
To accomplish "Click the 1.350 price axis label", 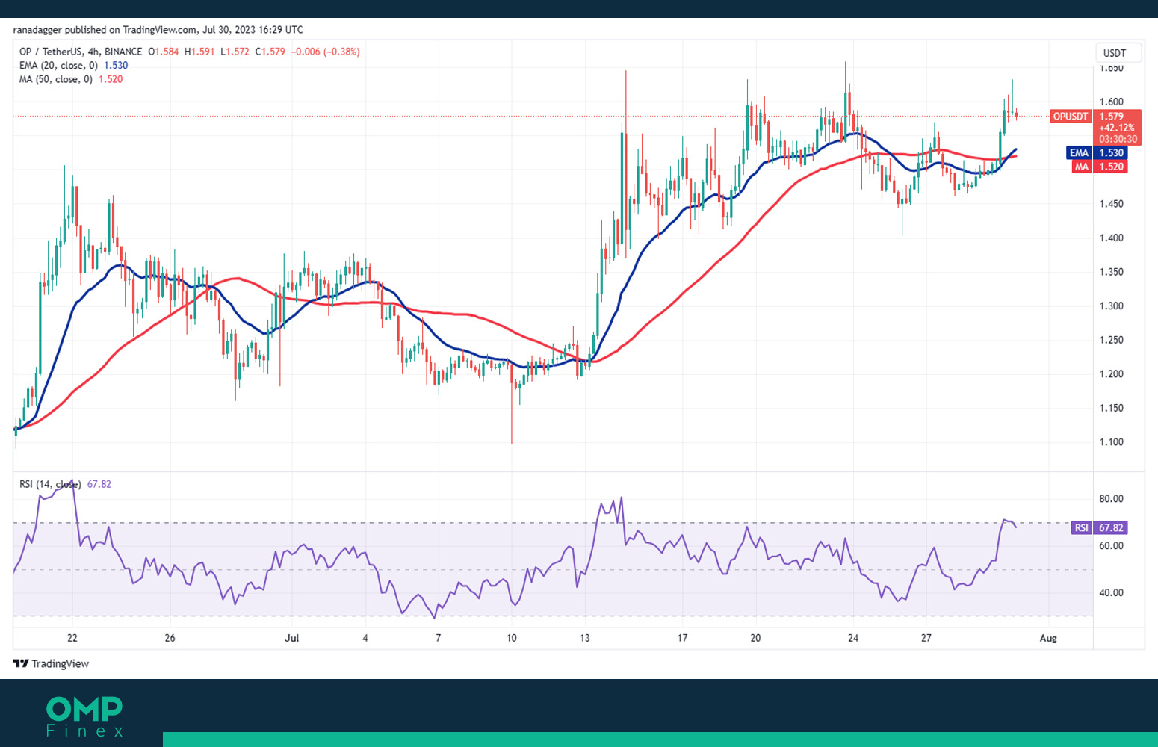I will [1111, 272].
